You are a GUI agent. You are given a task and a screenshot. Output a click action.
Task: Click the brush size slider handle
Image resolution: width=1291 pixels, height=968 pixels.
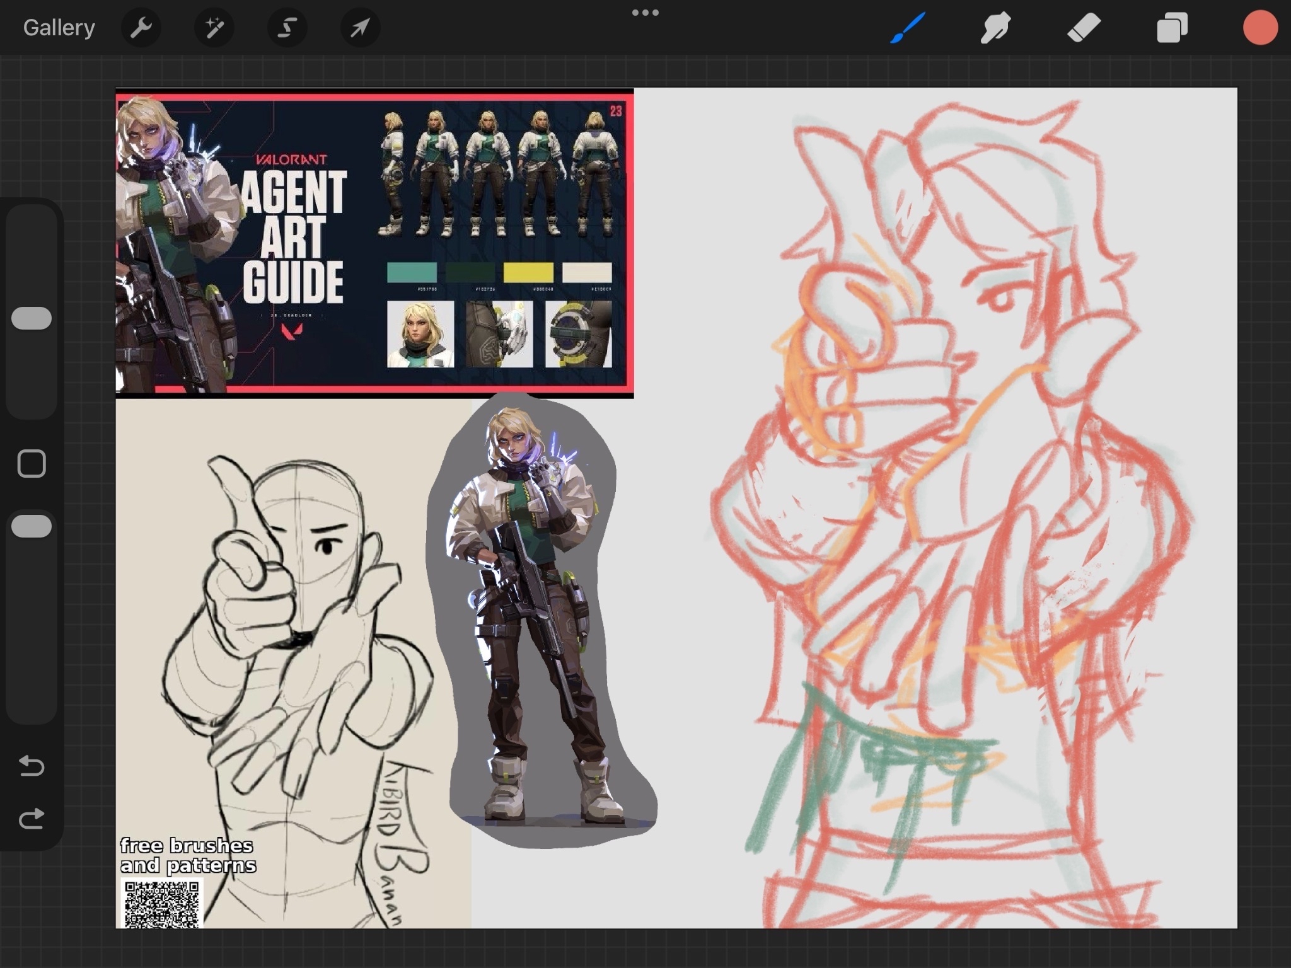pyautogui.click(x=32, y=318)
